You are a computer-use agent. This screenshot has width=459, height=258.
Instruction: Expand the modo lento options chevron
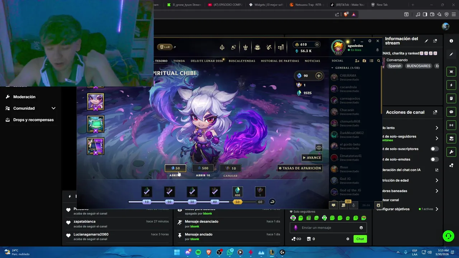(x=437, y=128)
